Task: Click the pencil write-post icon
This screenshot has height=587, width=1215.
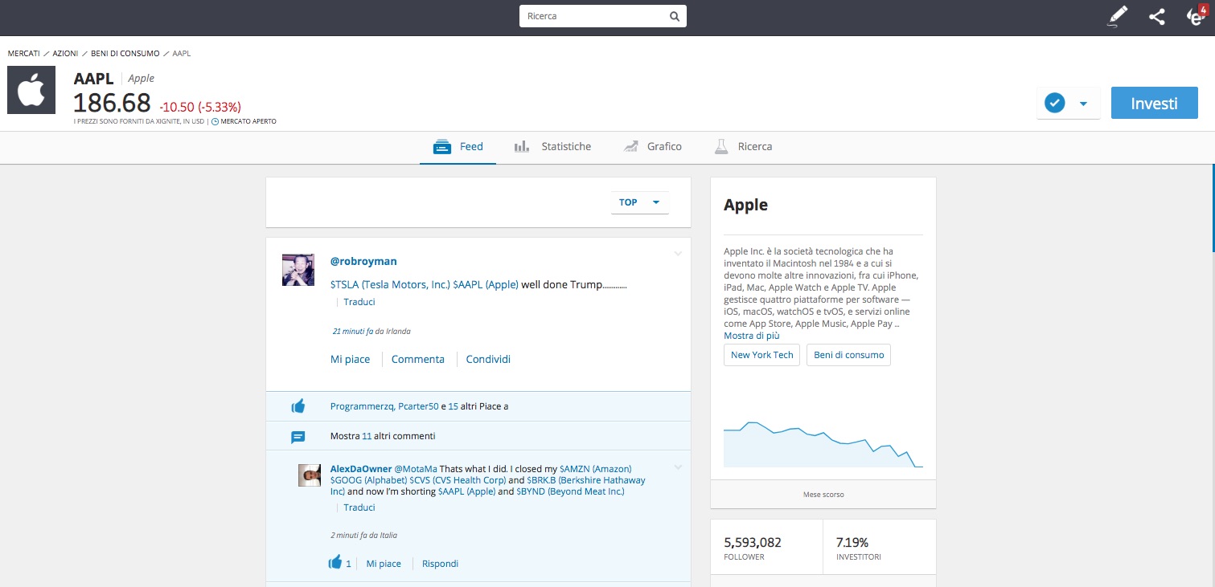Action: 1118,16
